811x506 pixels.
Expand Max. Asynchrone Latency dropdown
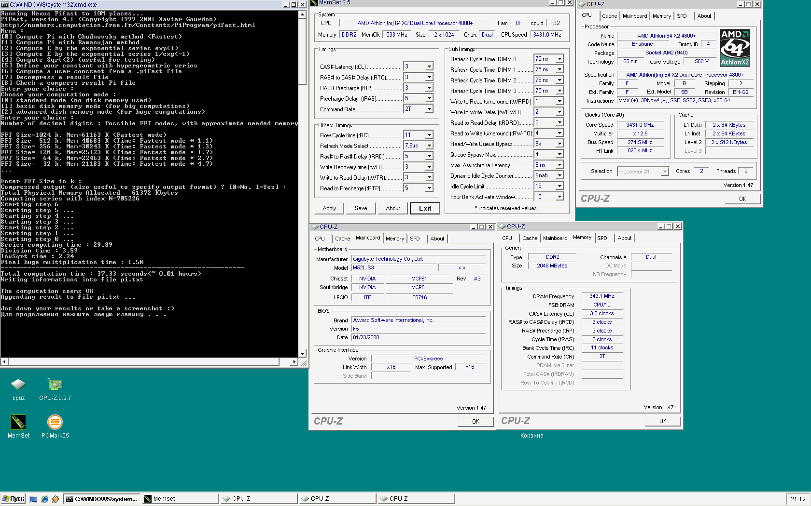559,165
